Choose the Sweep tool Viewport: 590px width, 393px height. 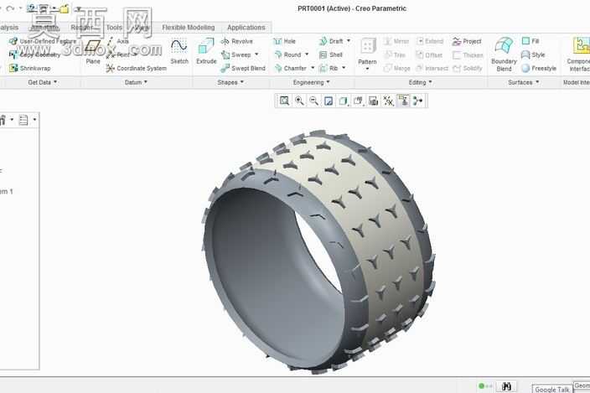pyautogui.click(x=236, y=55)
